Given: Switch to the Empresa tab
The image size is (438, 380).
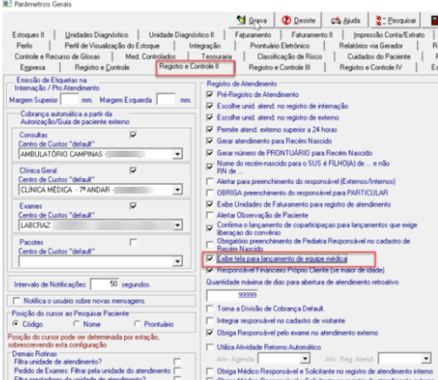Looking at the screenshot, I should pos(32,68).
